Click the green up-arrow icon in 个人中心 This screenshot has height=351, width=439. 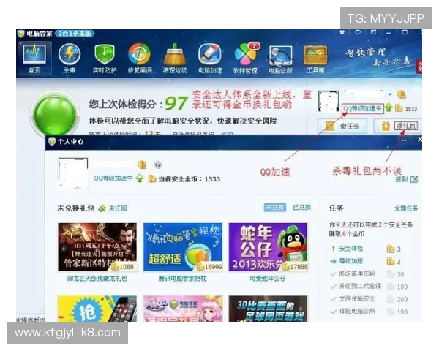click(x=140, y=178)
